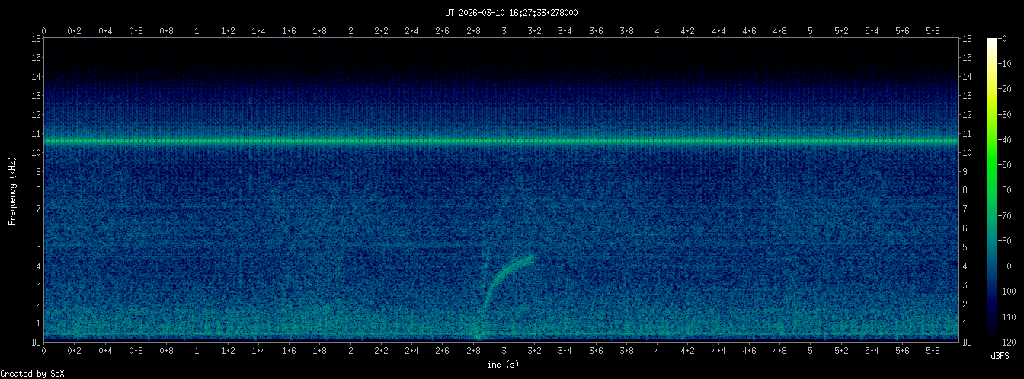This screenshot has height=379, width=1024.
Task: Click the UT timestamp title at top
Action: coord(511,12)
